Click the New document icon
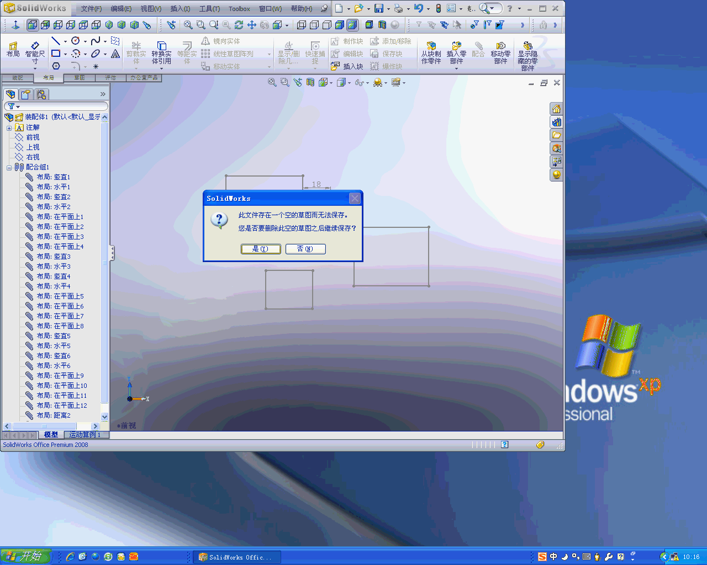The width and height of the screenshot is (707, 565). coord(339,9)
